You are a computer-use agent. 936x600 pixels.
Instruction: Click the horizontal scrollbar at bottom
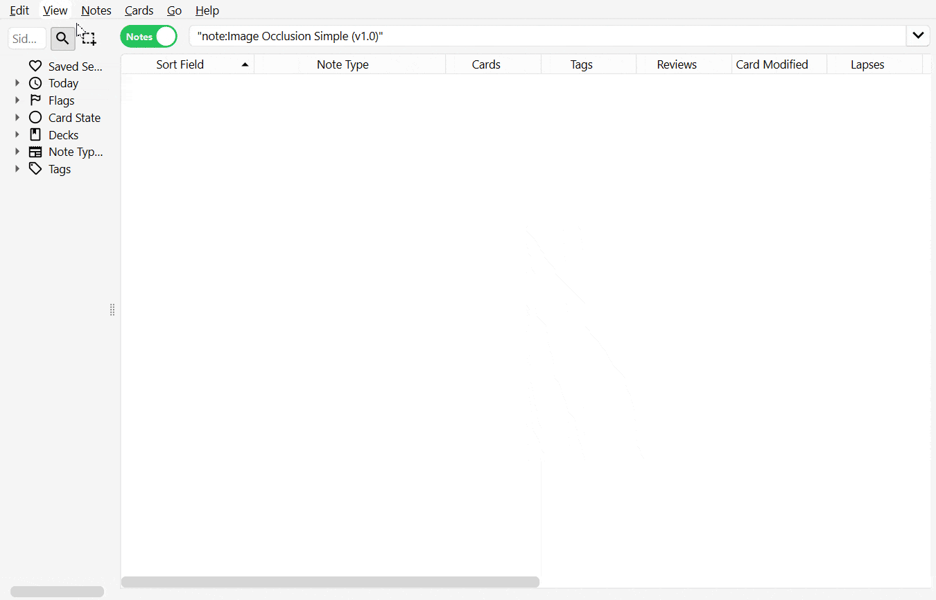(331, 582)
